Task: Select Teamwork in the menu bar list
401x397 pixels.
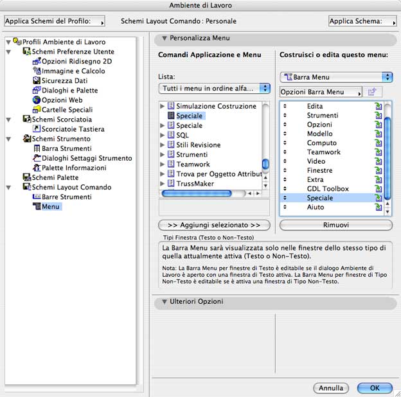Action: pos(323,152)
